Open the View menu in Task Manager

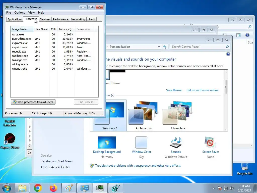31,13
